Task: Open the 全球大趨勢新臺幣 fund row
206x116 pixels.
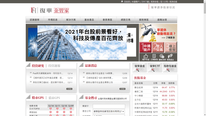Action: pyautogui.click(x=155, y=104)
